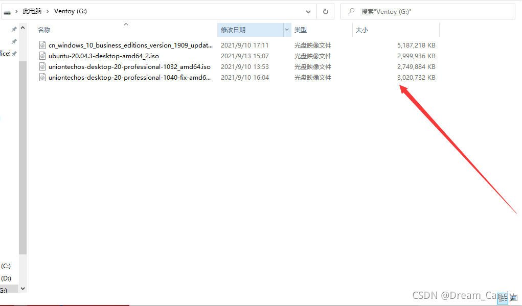This screenshot has width=522, height=306.
Task: Click the navigation pane scrollbar down arrow
Action: (x=22, y=289)
